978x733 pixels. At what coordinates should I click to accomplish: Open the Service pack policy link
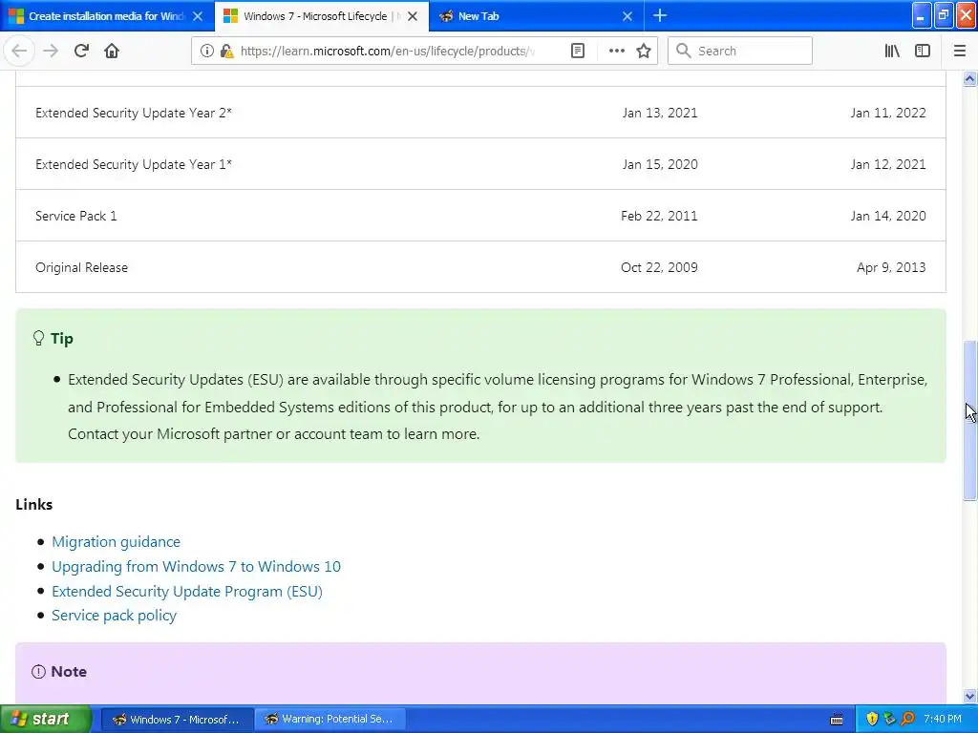click(115, 616)
